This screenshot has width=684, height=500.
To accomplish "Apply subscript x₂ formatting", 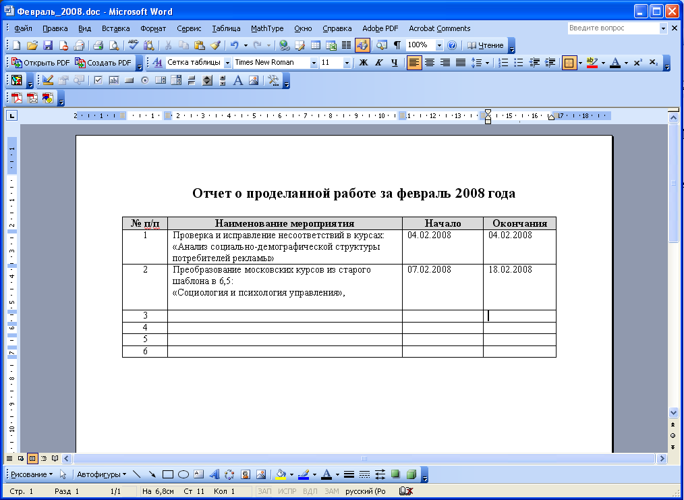I will pos(653,63).
